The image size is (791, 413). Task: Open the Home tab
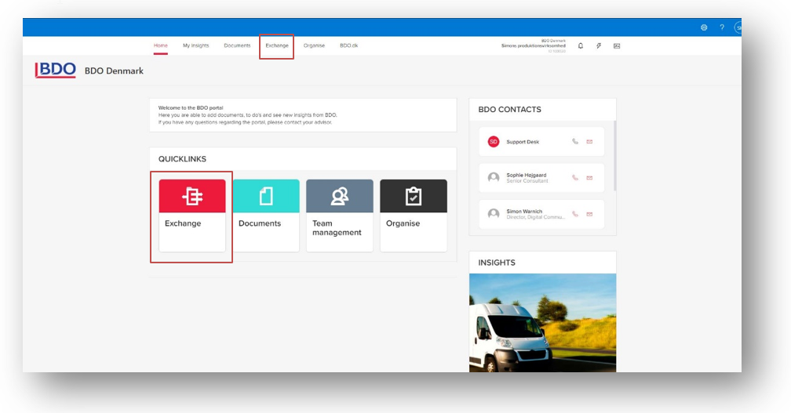click(x=160, y=45)
